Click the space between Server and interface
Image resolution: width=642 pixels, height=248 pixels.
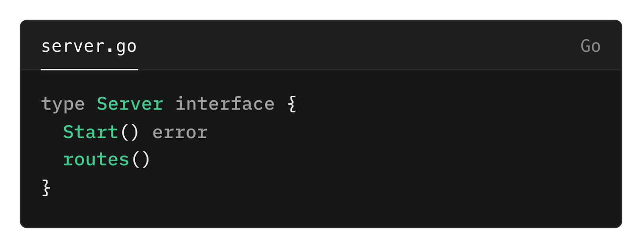(x=169, y=104)
